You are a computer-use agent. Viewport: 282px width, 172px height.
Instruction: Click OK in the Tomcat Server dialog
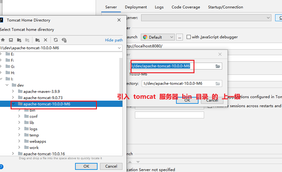pyautogui.click(x=187, y=100)
